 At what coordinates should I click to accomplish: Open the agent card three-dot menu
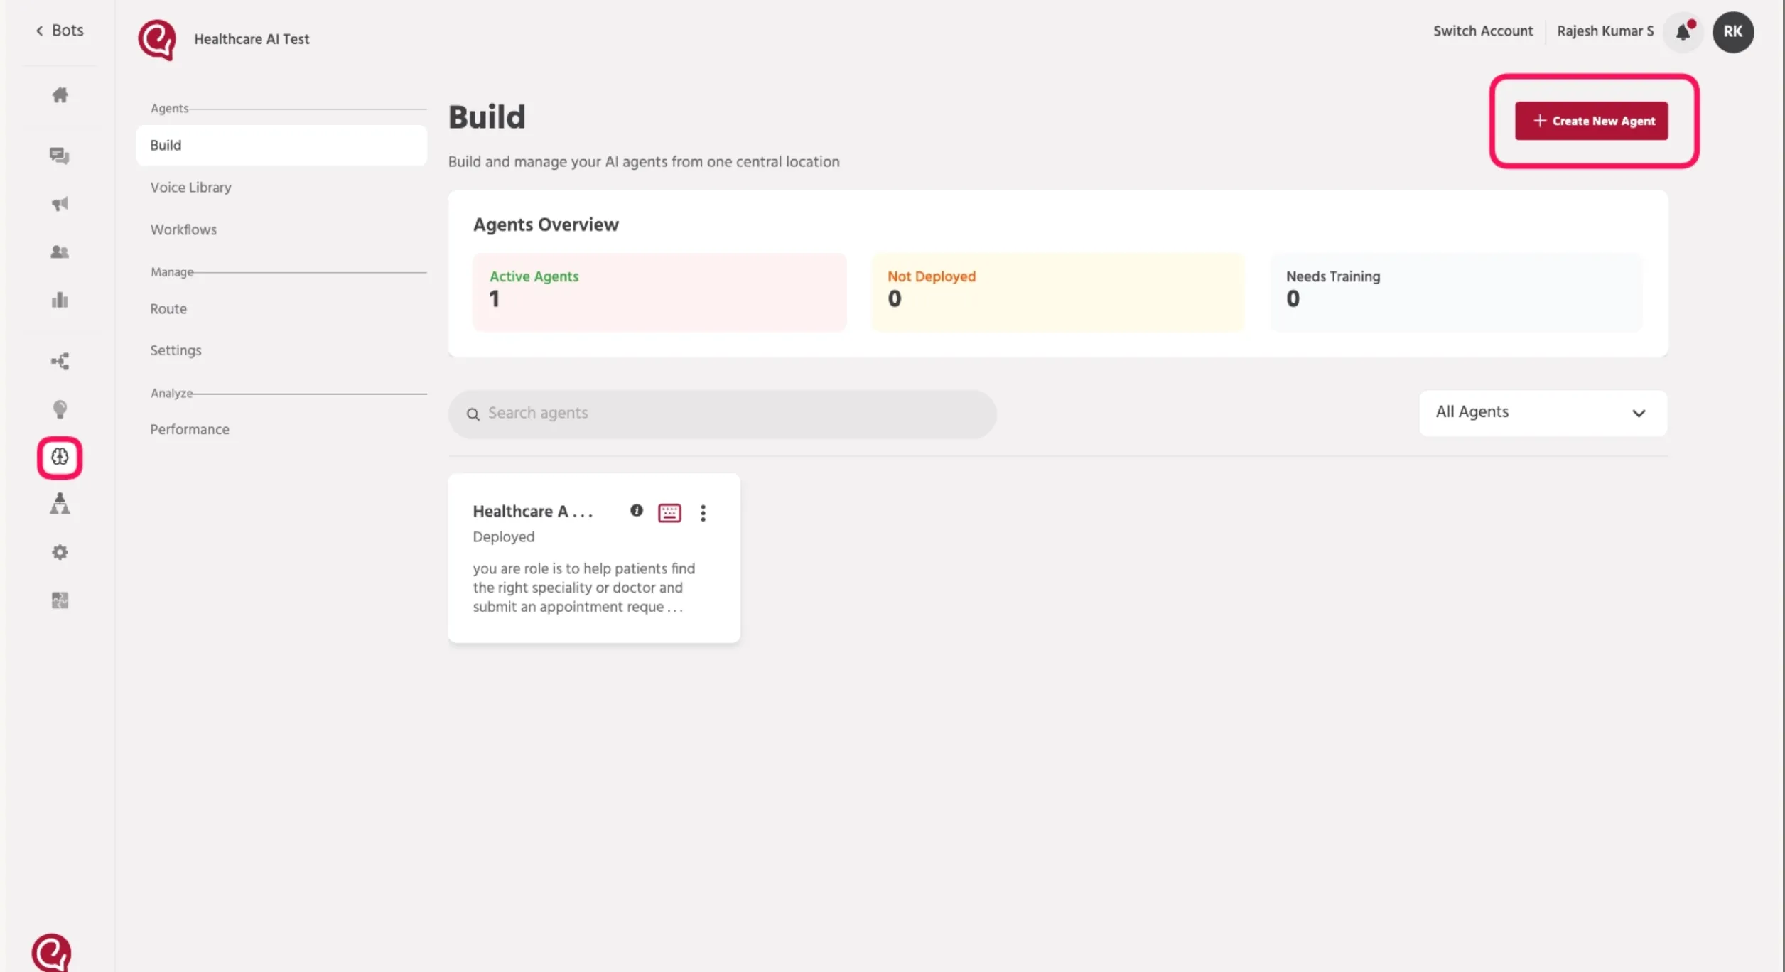click(703, 513)
